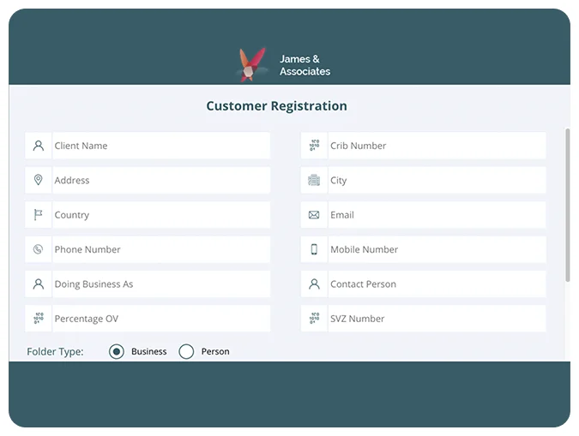Click the binary icon beside Crib Number
The height and width of the screenshot is (436, 579).
pyautogui.click(x=314, y=146)
